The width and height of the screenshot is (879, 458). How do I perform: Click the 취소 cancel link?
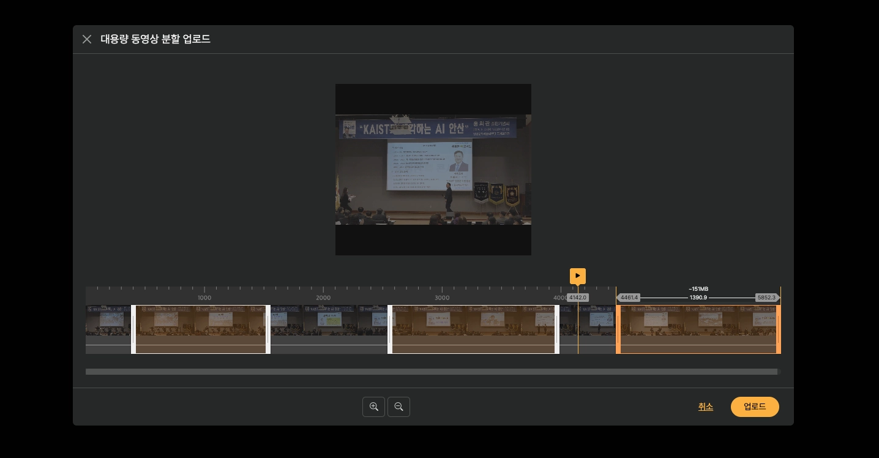point(705,407)
